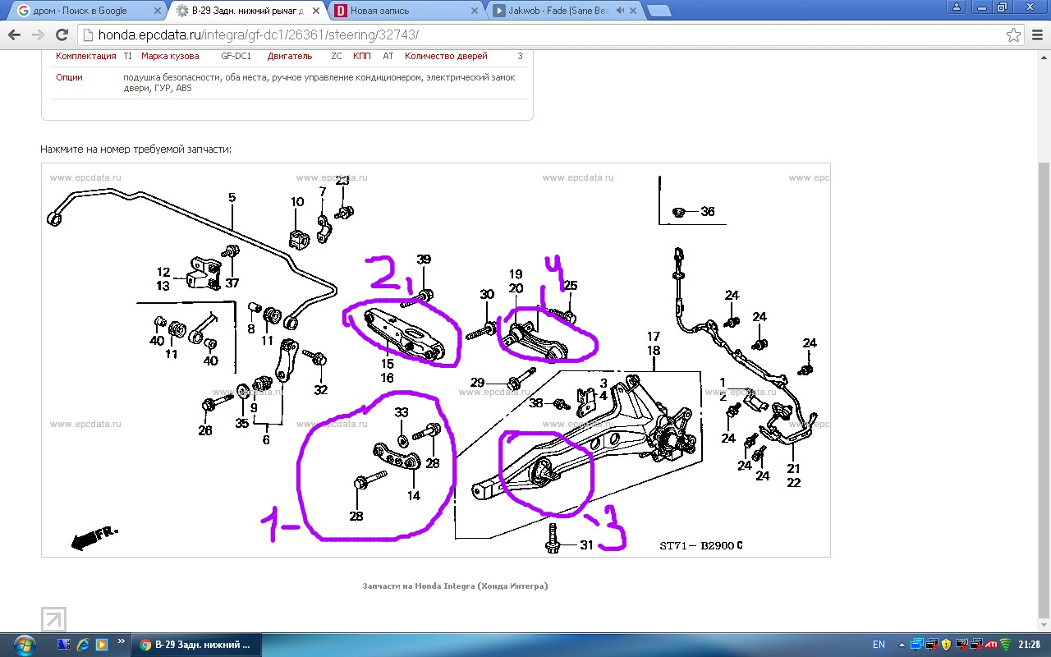Select part number 26 in the diagram
The height and width of the screenshot is (657, 1051).
pos(205,430)
